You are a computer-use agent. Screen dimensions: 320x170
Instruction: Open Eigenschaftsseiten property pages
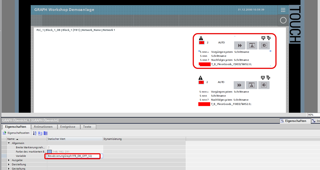click(16, 133)
